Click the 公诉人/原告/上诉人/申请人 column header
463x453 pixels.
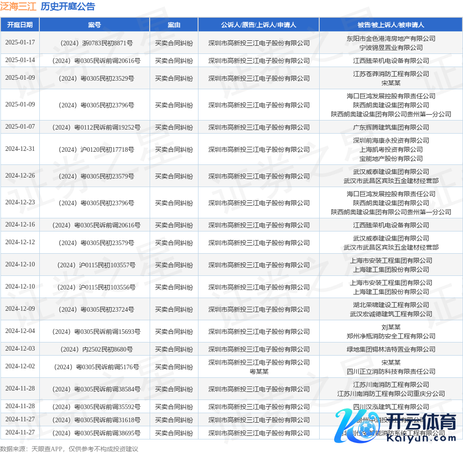(x=259, y=25)
